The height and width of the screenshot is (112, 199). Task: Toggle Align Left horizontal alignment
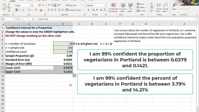[49, 10]
